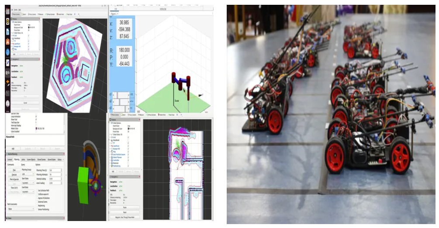The width and height of the screenshot is (439, 228).
Task: Open RViz from the Ubuntu dock
Action: (7, 73)
